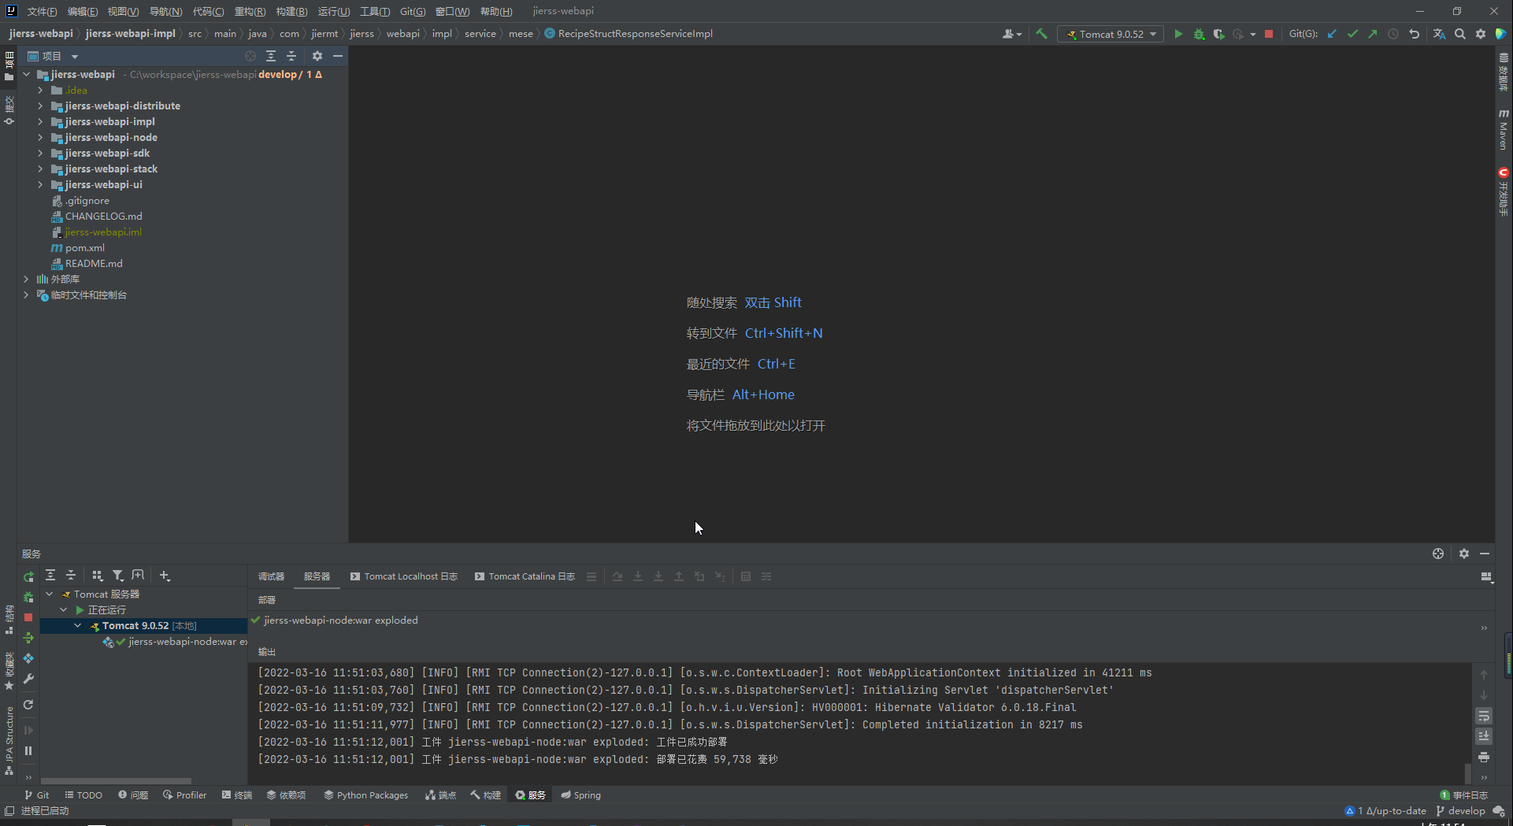Push commits using the green up-right arrow

(1373, 34)
